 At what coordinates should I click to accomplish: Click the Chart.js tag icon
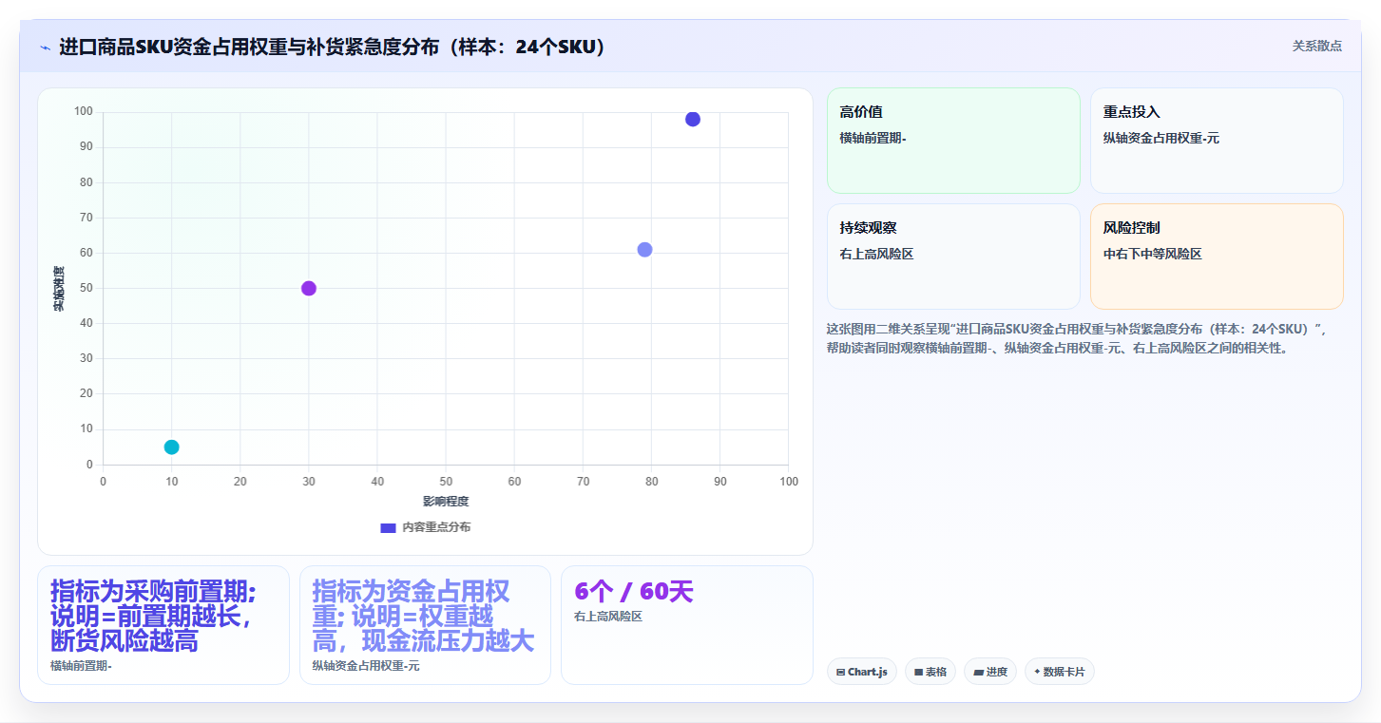(x=841, y=672)
